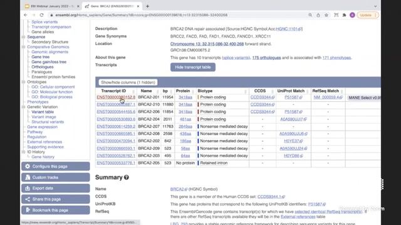Open Variant table in sidebar
This screenshot has height=225, width=401.
43,112
